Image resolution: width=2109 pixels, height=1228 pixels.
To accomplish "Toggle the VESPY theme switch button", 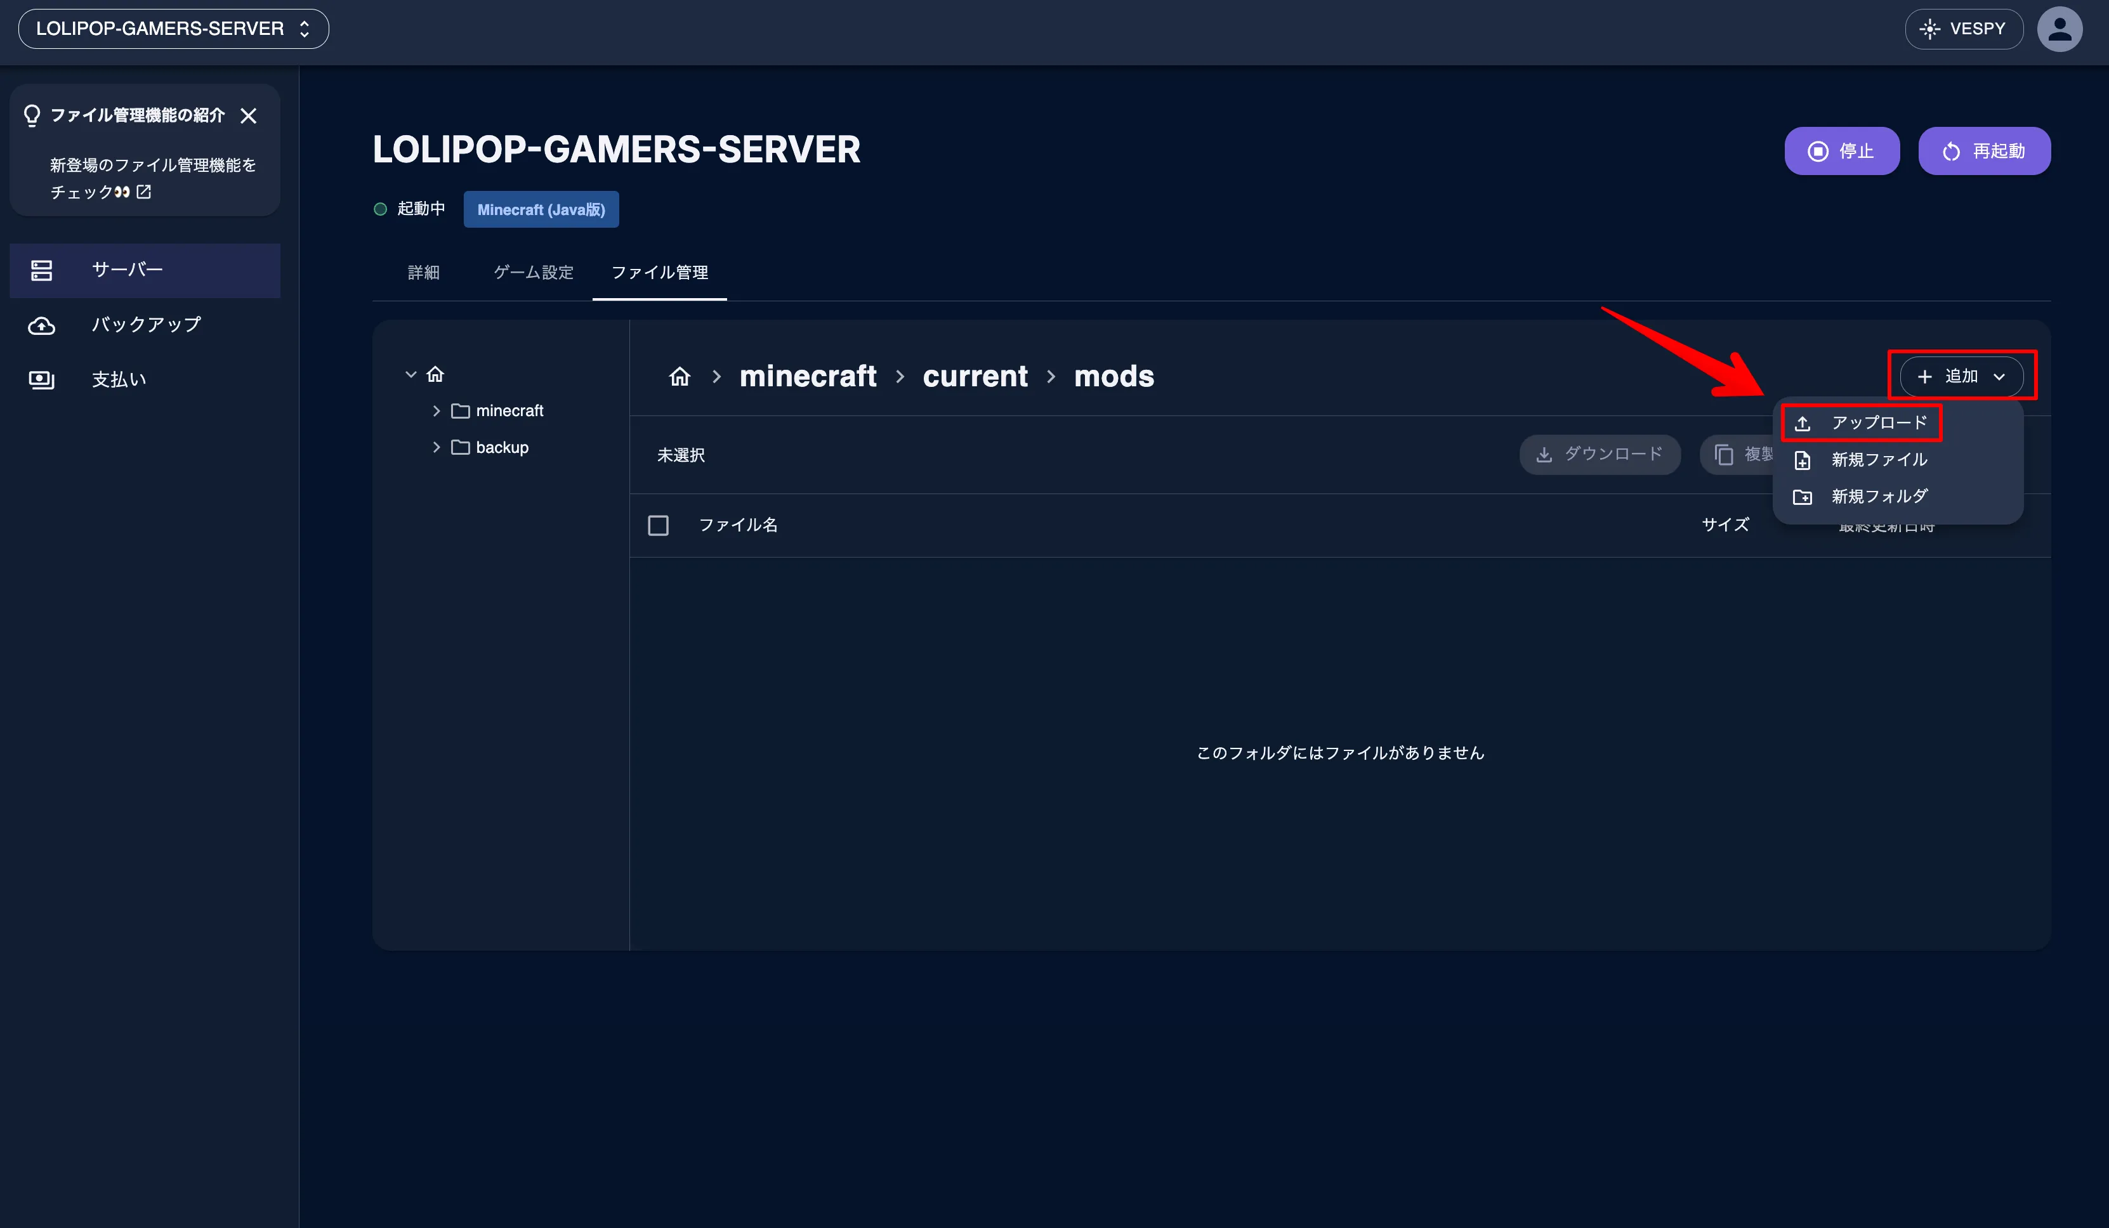I will (1963, 29).
